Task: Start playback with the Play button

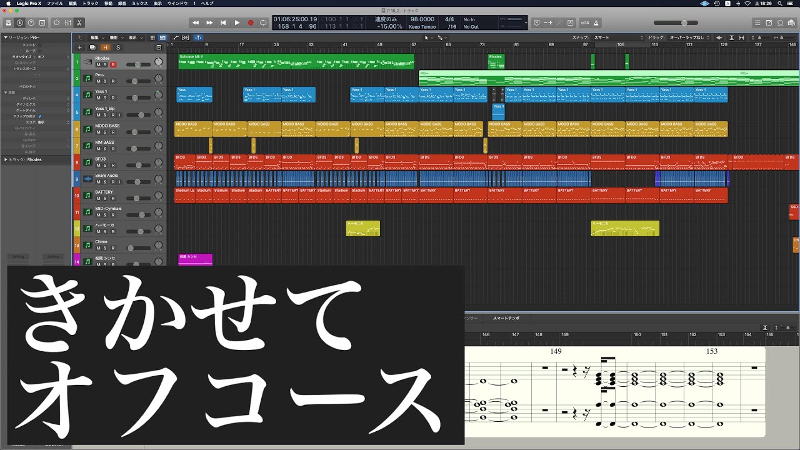Action: [237, 22]
